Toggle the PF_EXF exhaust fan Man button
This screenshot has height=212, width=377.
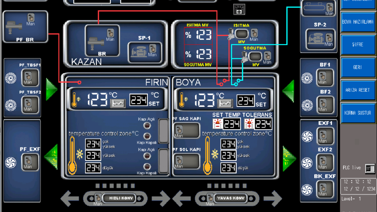pyautogui.click(x=30, y=163)
